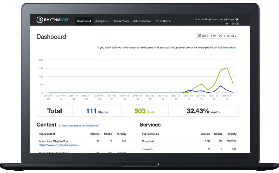Select the Dashboard tab

point(84,21)
